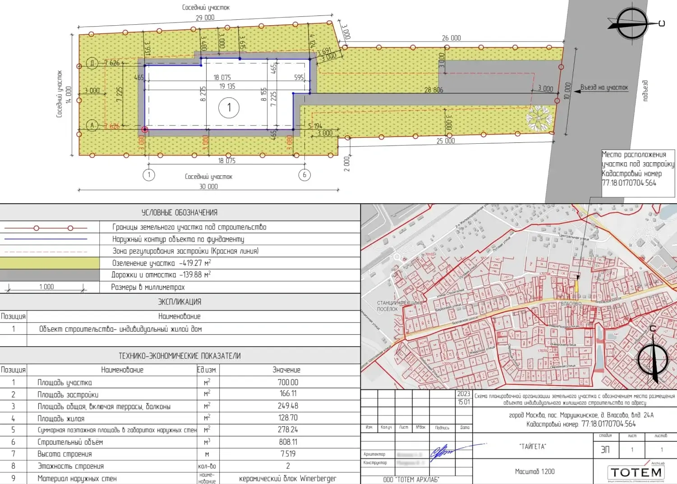Click the yellow highlighted plot on the map

click(x=576, y=286)
